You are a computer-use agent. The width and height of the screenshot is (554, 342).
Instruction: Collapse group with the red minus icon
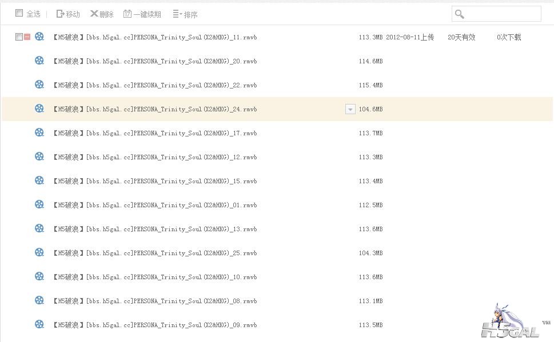coord(27,37)
